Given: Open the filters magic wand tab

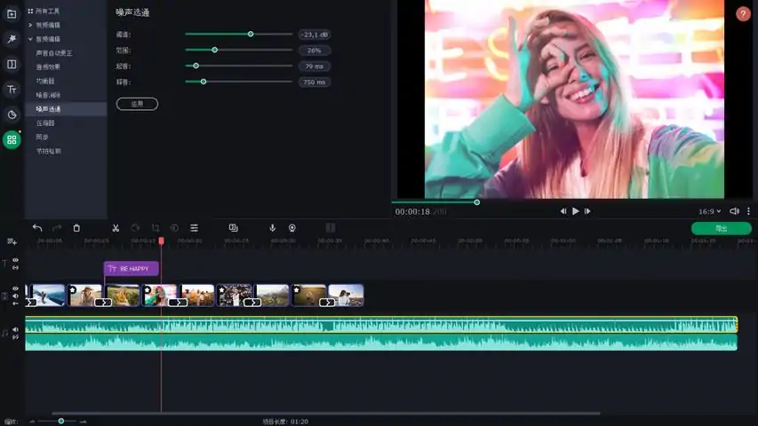Looking at the screenshot, I should click(12, 39).
